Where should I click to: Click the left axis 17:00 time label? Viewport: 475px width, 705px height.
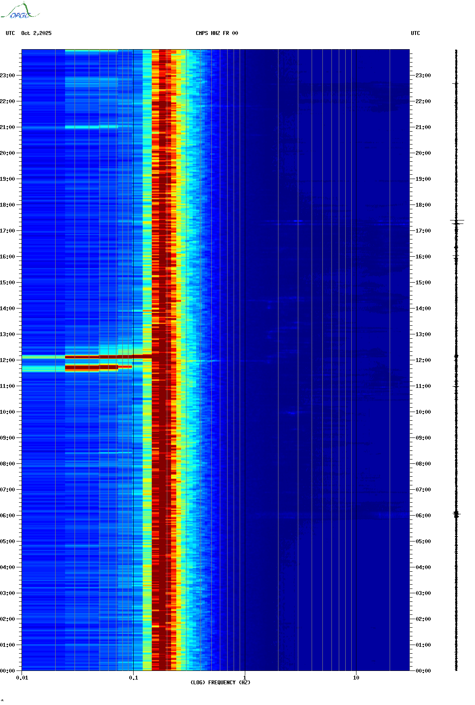[x=7, y=231]
